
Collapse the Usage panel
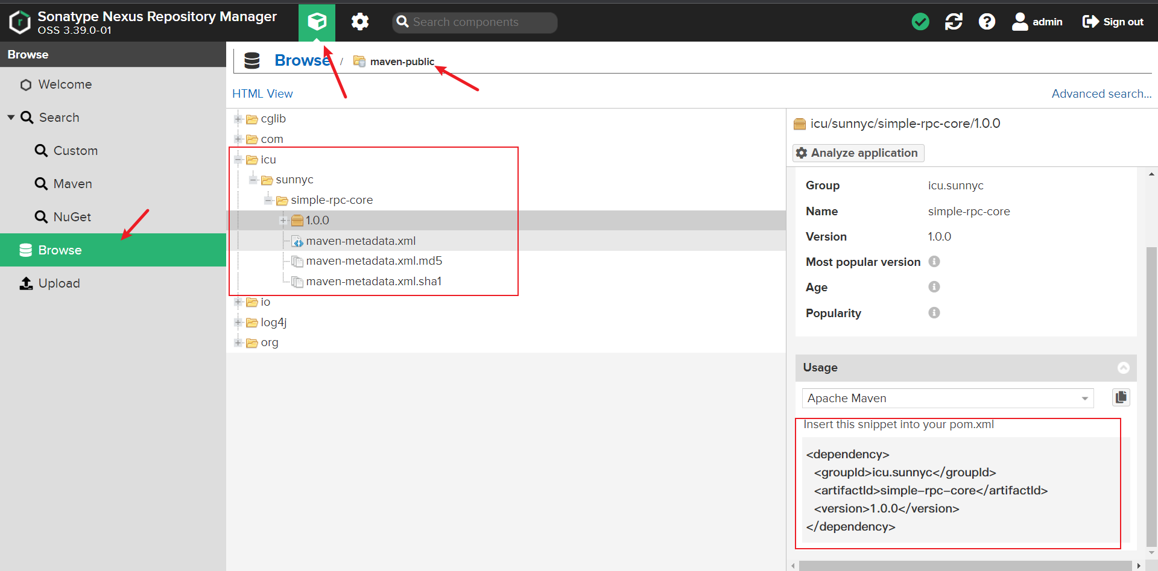click(x=1123, y=368)
